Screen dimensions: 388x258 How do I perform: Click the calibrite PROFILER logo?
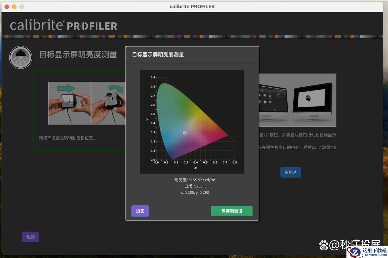pos(64,25)
